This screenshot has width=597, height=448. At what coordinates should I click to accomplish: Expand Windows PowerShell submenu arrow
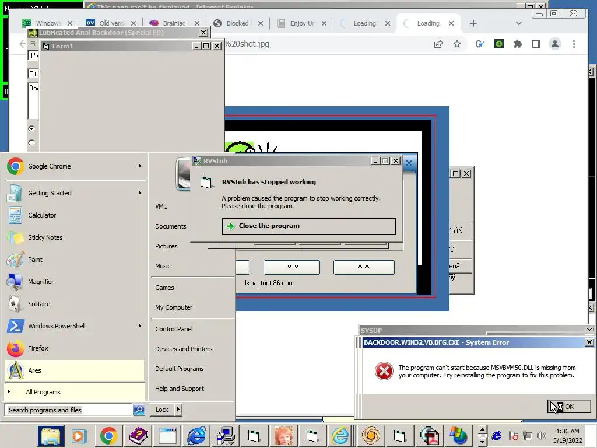pyautogui.click(x=140, y=326)
